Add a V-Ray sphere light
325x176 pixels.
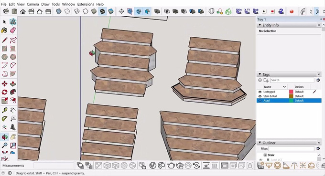click(278, 166)
